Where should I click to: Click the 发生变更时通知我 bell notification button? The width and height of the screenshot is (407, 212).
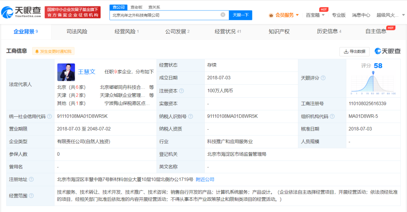(x=53, y=51)
